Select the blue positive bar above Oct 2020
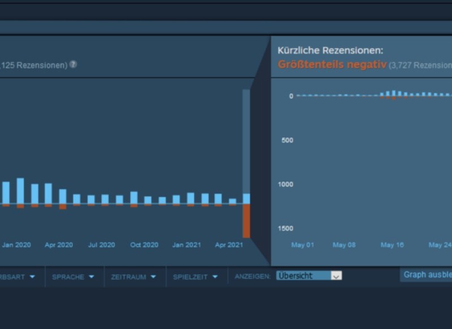The image size is (452, 329). coord(134,197)
